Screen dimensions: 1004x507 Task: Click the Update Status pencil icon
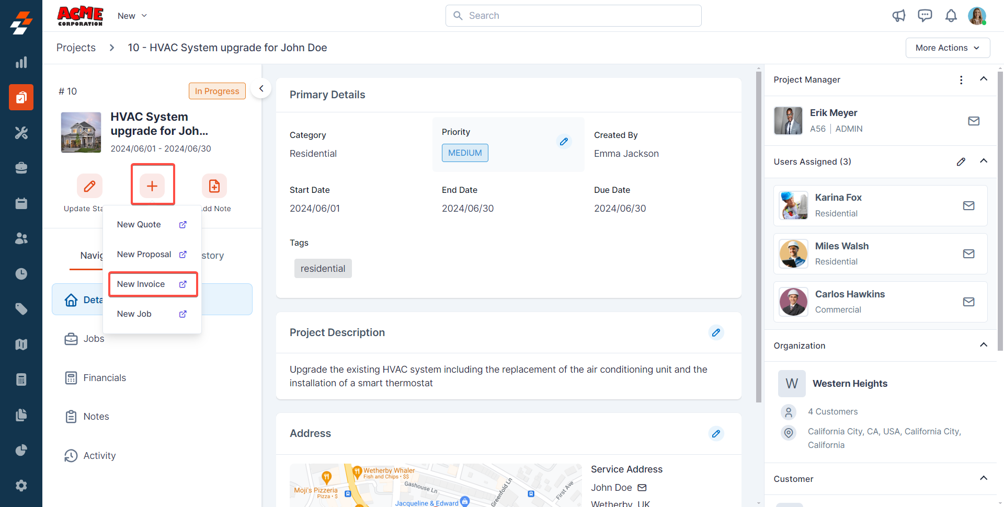89,186
